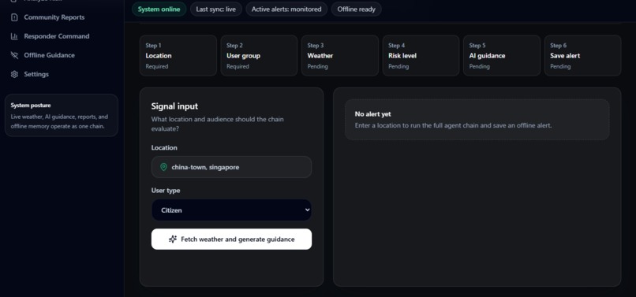Screen dimensions: 636x297
Task: Select the Step 4 Risk level card
Action: pyautogui.click(x=421, y=55)
